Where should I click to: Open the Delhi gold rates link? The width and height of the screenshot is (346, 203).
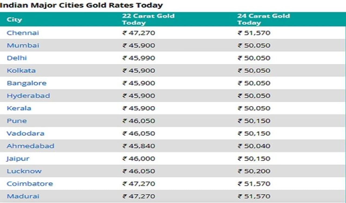(x=17, y=58)
